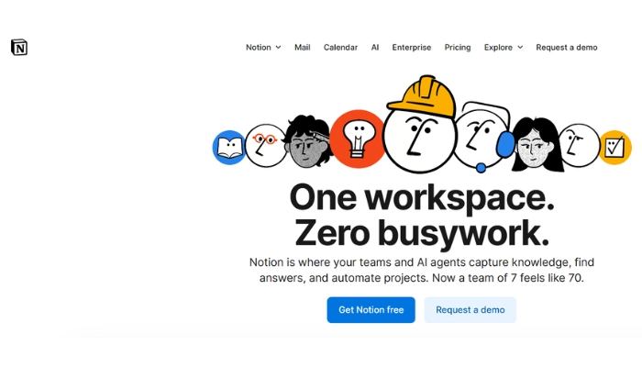Click the Notion logo icon
The width and height of the screenshot is (642, 367).
click(x=19, y=48)
